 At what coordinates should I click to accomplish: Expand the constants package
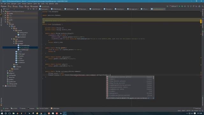point(14,41)
